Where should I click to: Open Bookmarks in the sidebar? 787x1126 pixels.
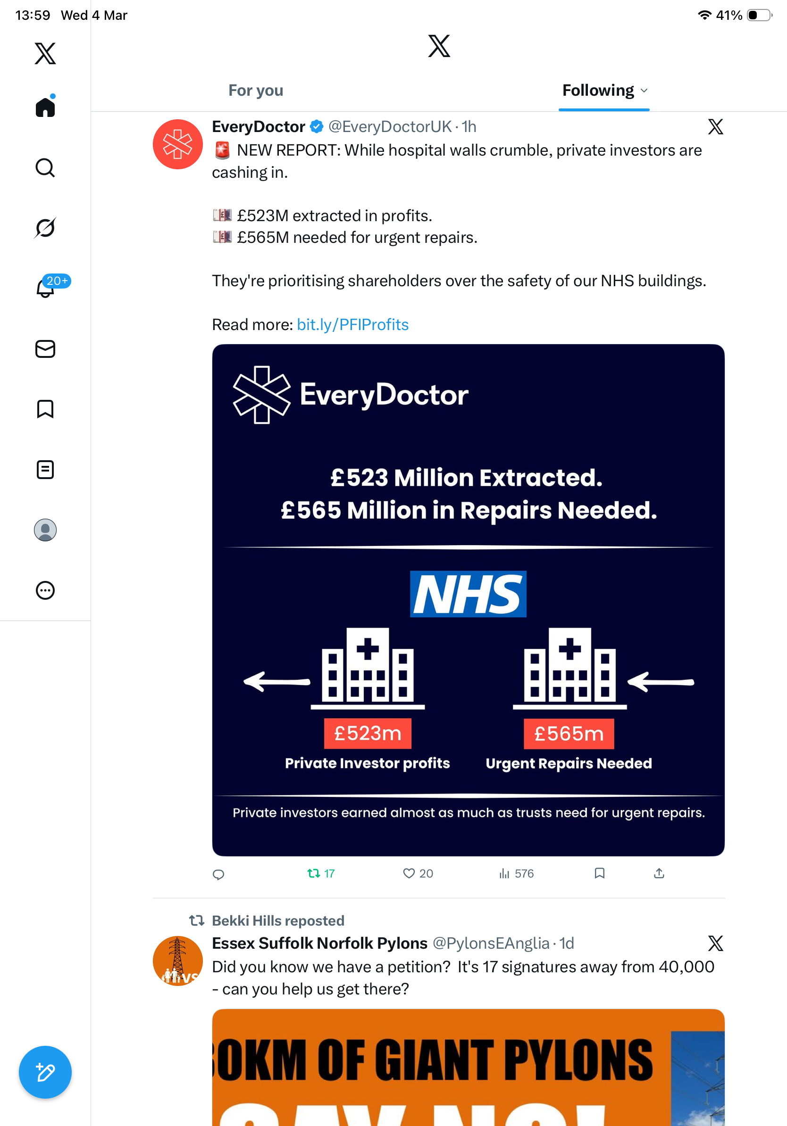tap(45, 409)
